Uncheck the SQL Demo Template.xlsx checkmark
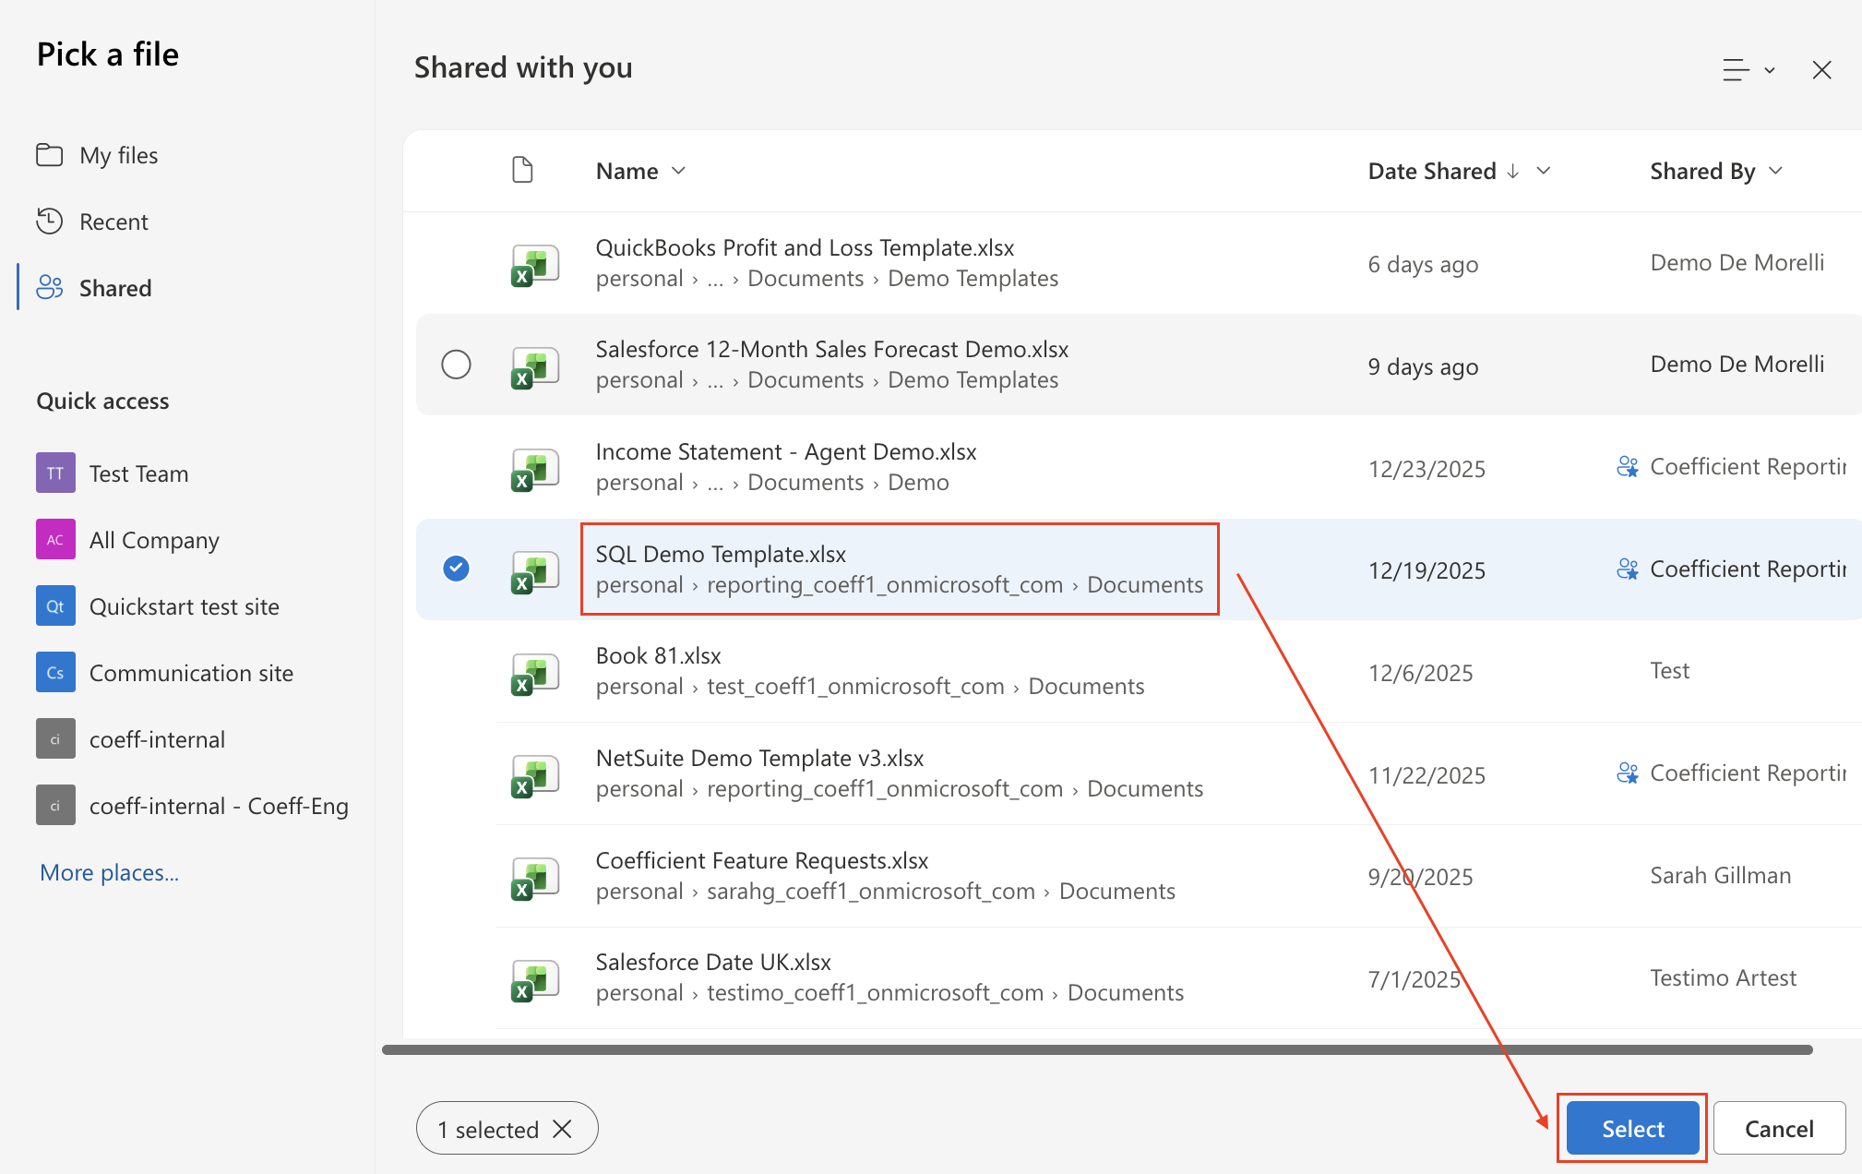This screenshot has height=1174, width=1862. click(456, 569)
